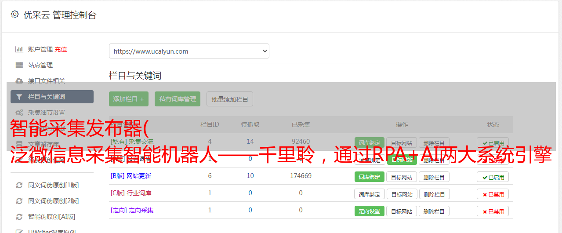Click 删除栏目 for the 定向采集 row

click(434, 211)
